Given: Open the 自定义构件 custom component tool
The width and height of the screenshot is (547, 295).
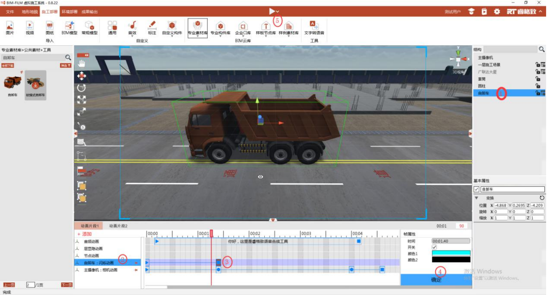Looking at the screenshot, I should 172,28.
